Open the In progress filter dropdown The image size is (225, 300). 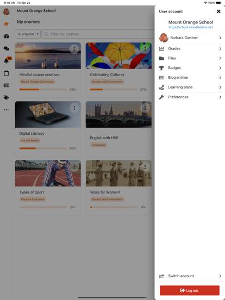click(28, 34)
